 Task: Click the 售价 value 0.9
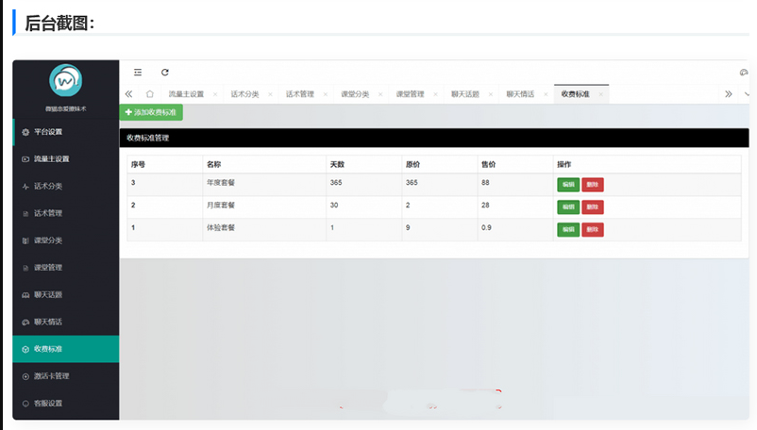[x=486, y=227]
